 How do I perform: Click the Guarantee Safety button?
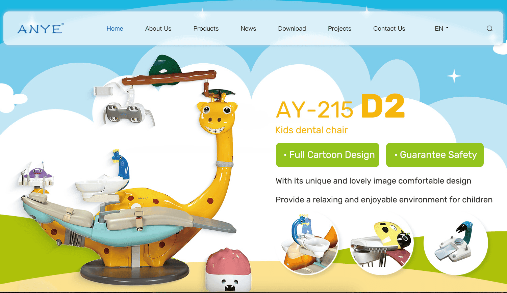click(435, 155)
